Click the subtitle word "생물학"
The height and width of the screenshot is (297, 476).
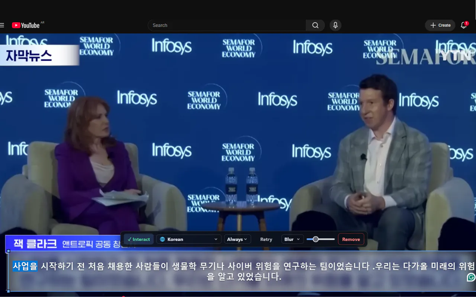[x=184, y=266]
